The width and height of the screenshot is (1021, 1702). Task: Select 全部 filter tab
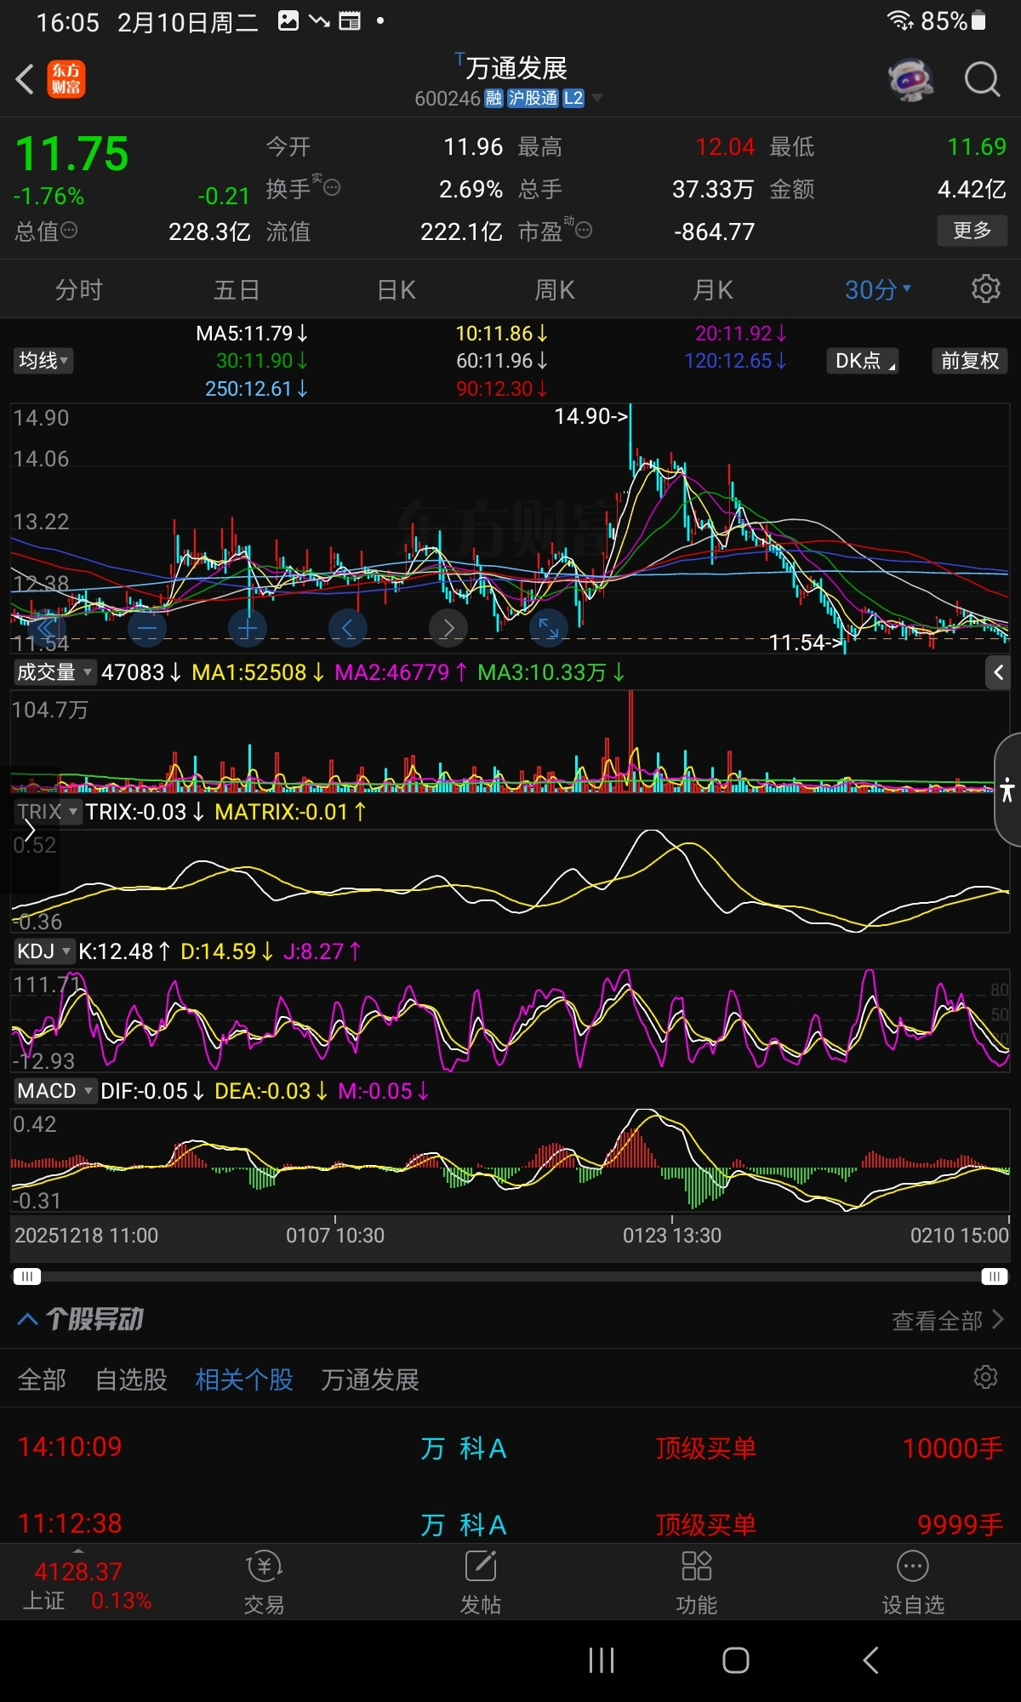coord(42,1379)
